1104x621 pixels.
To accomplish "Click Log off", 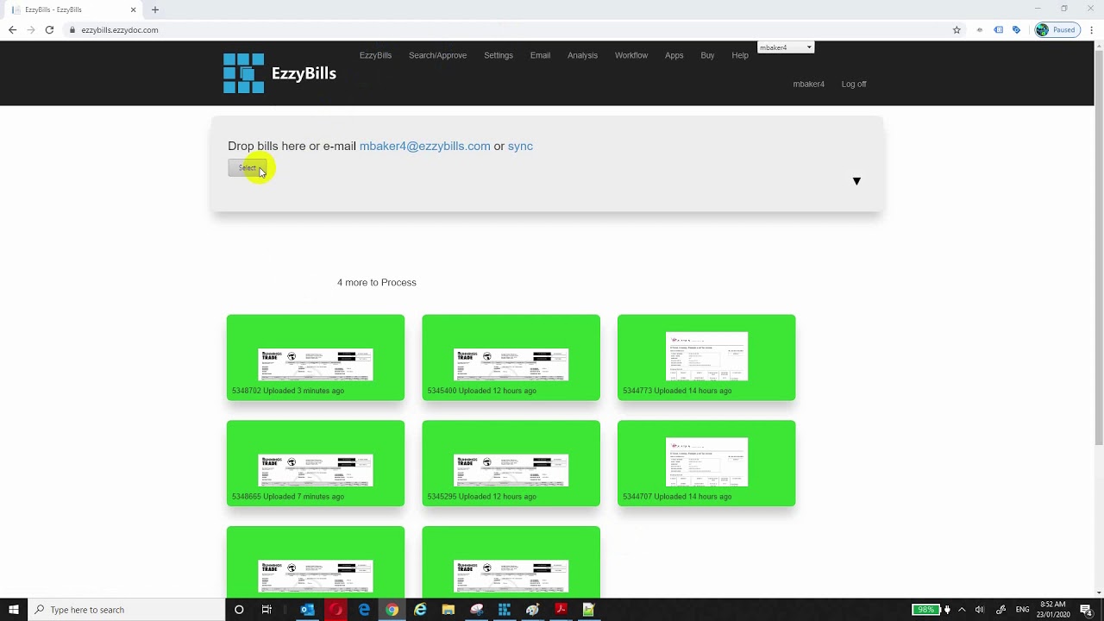I will click(854, 85).
